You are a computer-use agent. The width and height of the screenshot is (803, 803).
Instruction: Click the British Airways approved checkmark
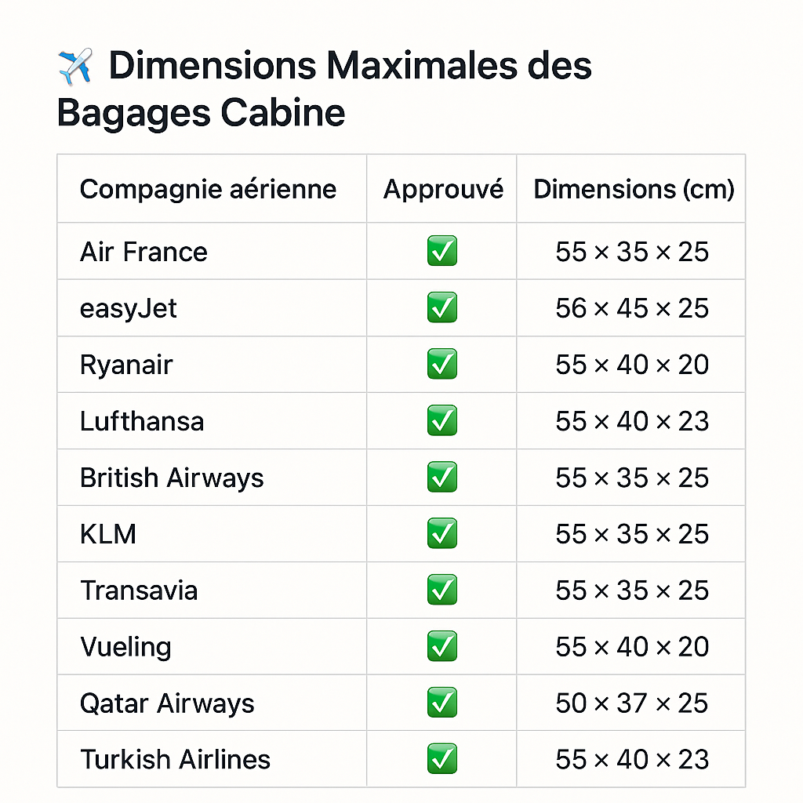442,478
